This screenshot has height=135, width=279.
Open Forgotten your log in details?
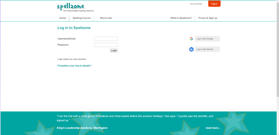74,66
